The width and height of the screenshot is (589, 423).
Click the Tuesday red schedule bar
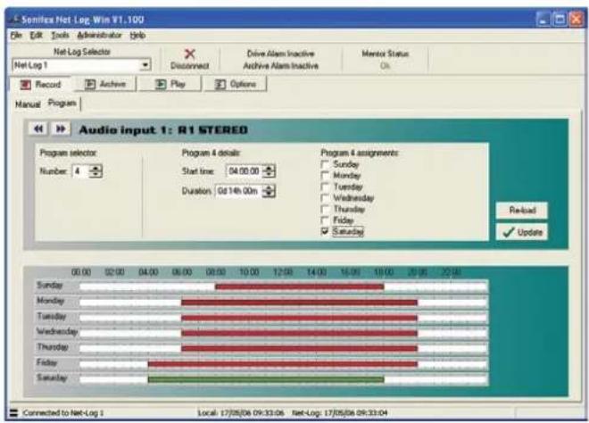(x=299, y=318)
